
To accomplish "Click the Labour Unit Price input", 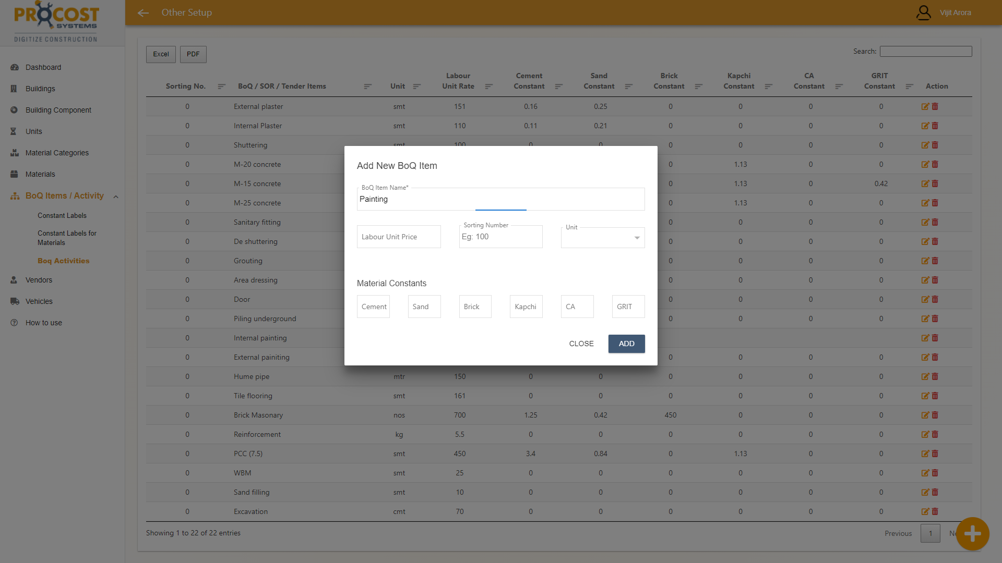I will point(398,237).
